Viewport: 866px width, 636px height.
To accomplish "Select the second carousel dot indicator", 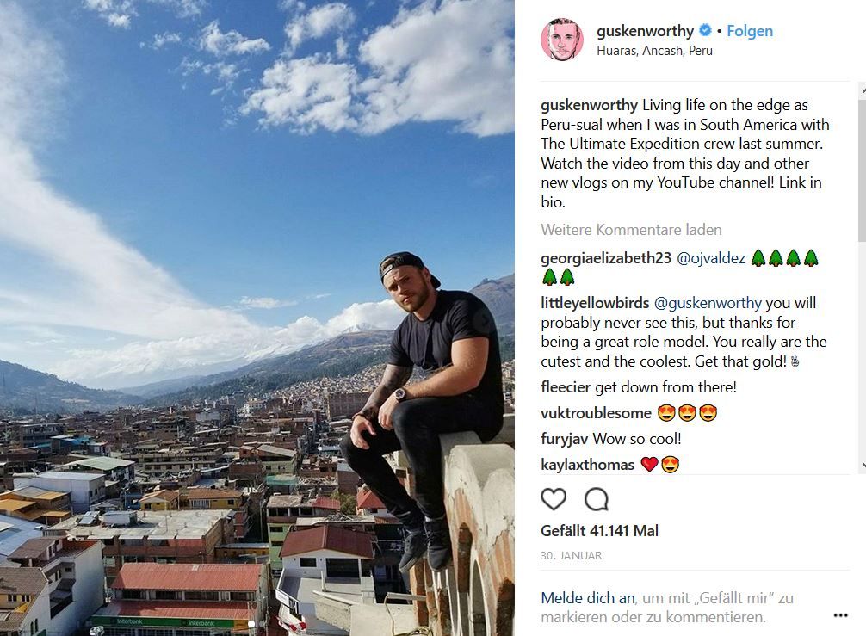I will tap(262, 624).
